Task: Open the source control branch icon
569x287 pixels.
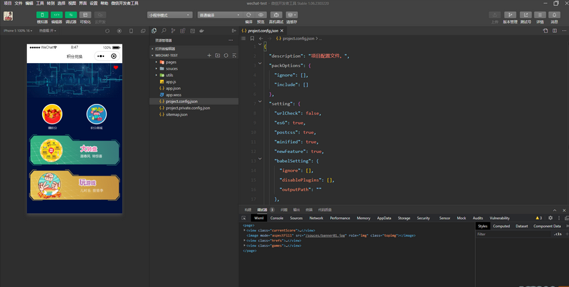Action: click(x=173, y=31)
